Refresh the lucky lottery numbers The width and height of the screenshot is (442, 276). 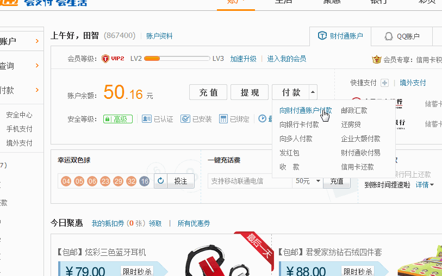pos(161,181)
